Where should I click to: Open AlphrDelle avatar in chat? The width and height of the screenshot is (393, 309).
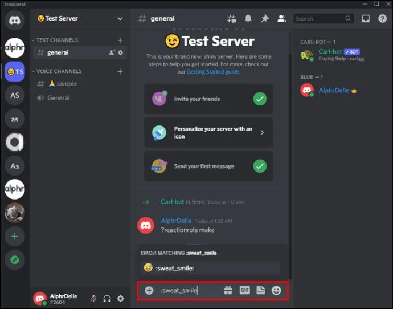click(x=146, y=225)
